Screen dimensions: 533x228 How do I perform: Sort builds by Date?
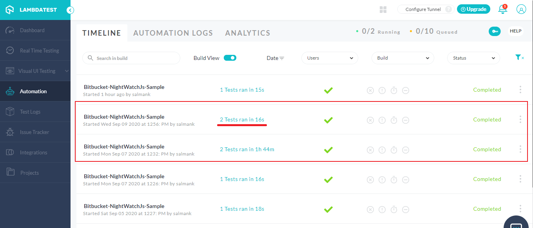click(276, 58)
